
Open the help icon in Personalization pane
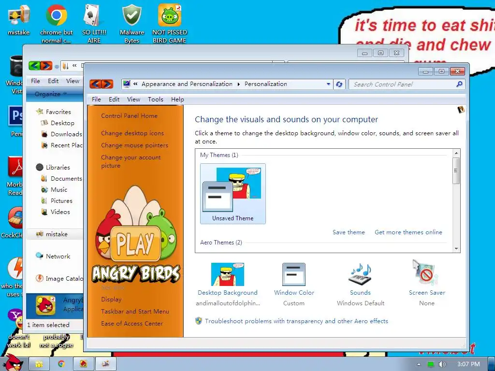pyautogui.click(x=461, y=110)
